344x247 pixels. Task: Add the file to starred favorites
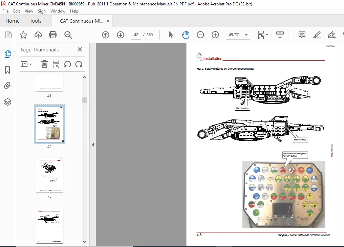pos(23,35)
